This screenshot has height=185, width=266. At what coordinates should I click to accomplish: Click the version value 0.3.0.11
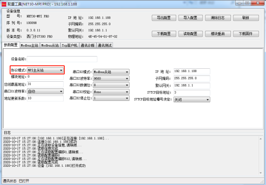tap(34, 30)
